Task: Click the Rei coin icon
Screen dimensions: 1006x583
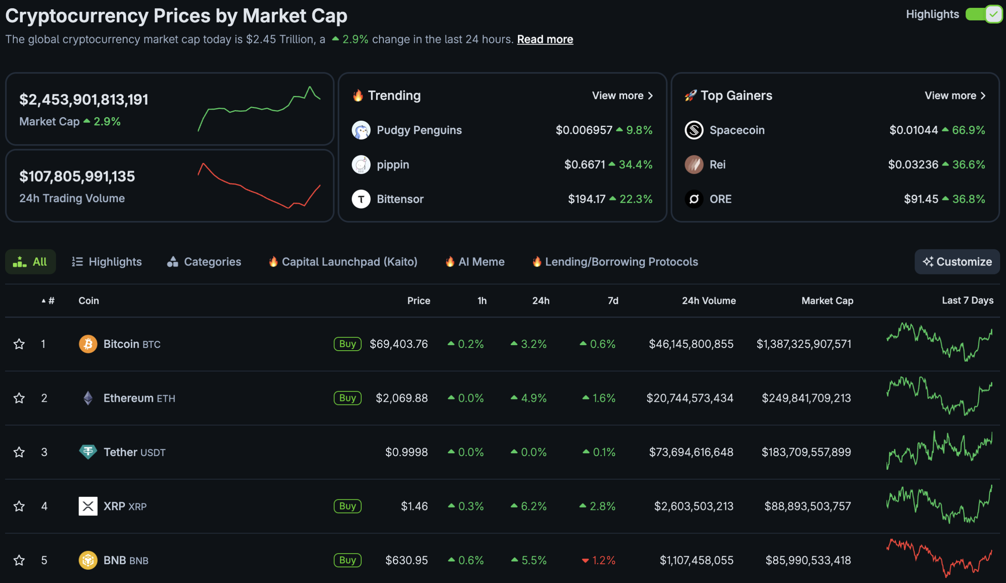Action: (x=694, y=164)
